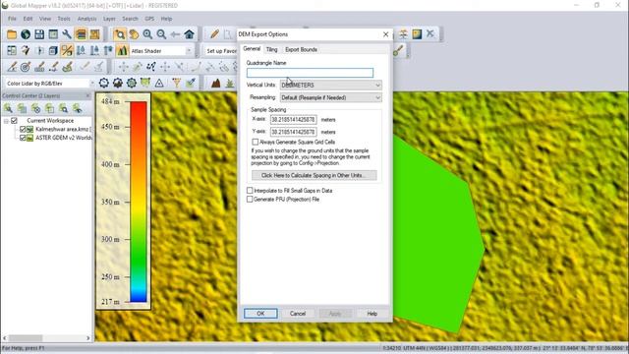Viewport: 629px width, 354px height.
Task: Check Generate PRJ (Projection) File
Action: pos(250,199)
